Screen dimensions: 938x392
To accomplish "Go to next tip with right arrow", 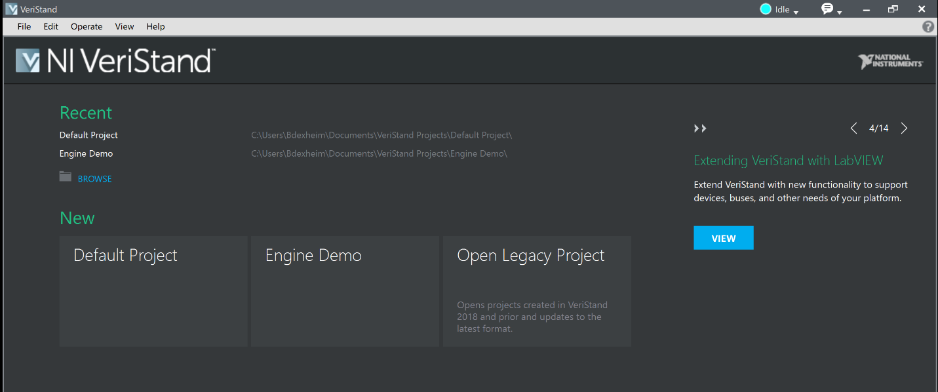I will [x=904, y=128].
